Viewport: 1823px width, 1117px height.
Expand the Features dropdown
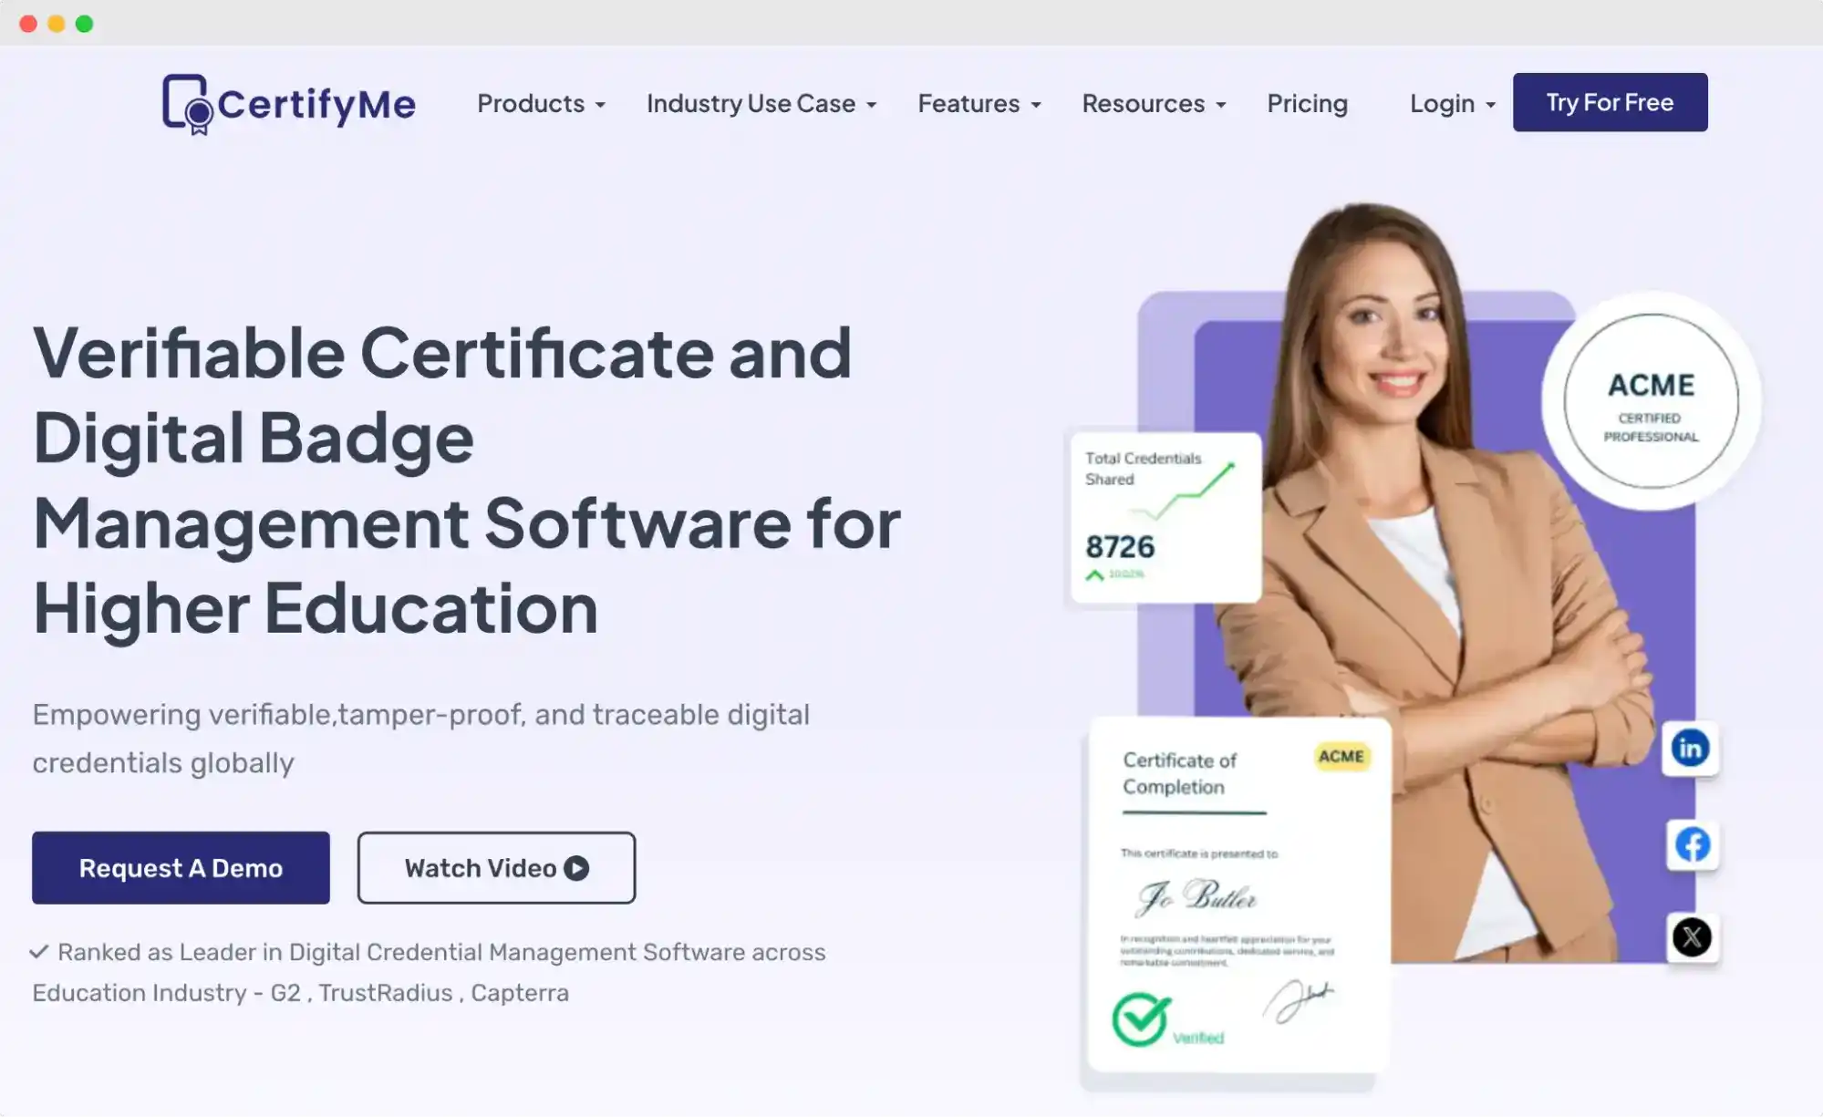(979, 103)
